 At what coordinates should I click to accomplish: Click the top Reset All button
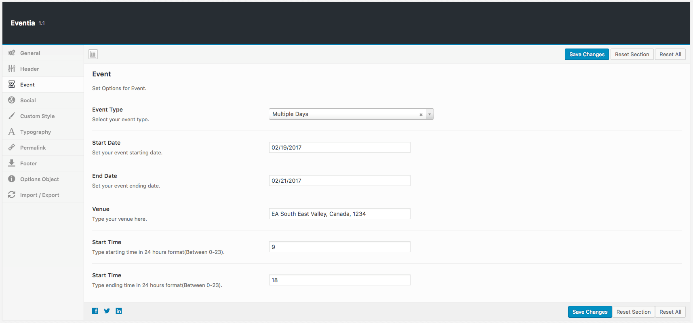coord(670,54)
